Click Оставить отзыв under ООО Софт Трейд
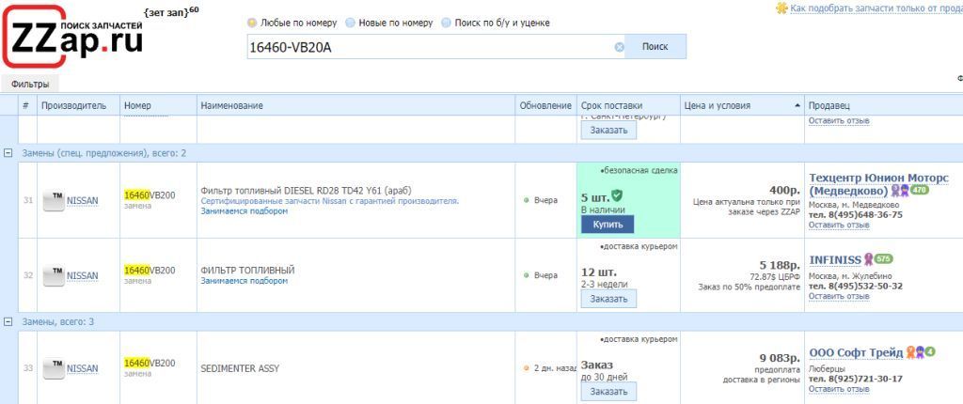Viewport: 963px width, 404px height. [x=839, y=389]
